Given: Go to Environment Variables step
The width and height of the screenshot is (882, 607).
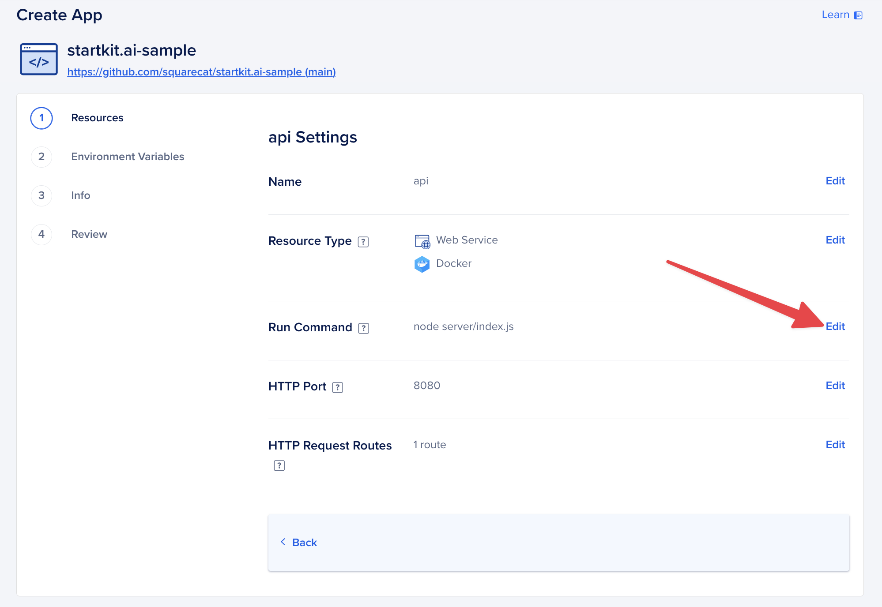Looking at the screenshot, I should [127, 157].
